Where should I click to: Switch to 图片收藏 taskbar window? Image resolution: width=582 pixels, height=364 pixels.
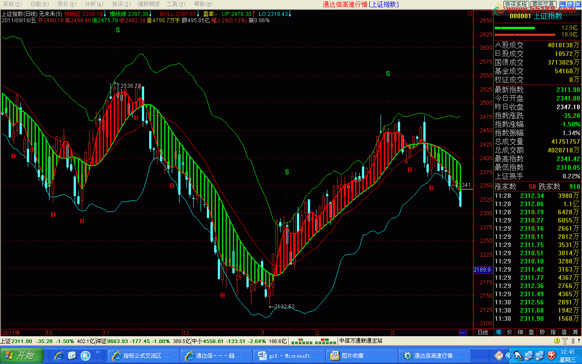(361, 356)
